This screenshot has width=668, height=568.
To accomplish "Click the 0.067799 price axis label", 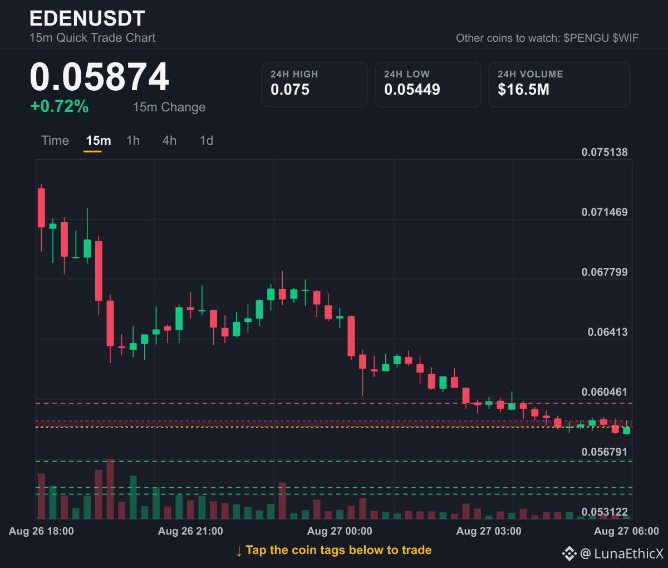I will 605,272.
